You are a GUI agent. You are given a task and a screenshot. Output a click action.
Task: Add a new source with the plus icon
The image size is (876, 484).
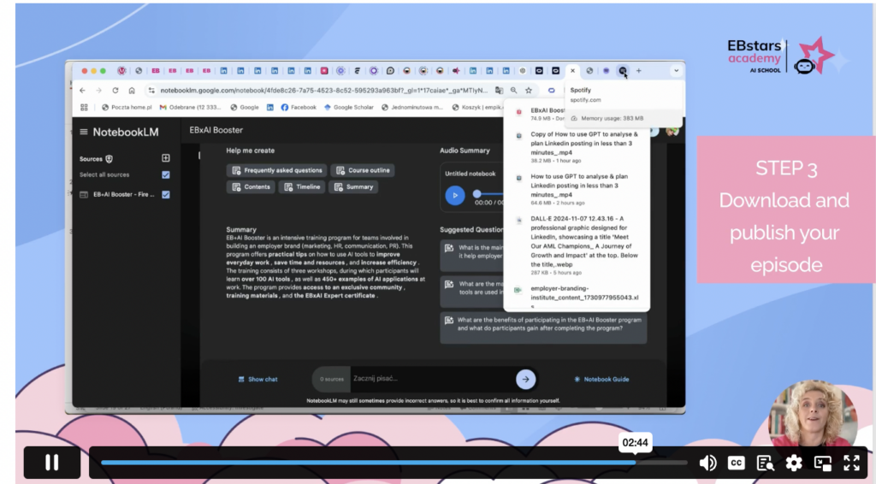pyautogui.click(x=166, y=158)
